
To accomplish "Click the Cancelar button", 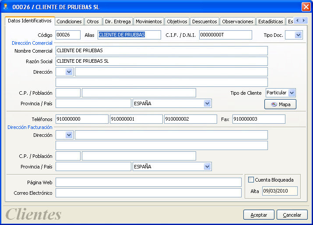I will point(292,215).
